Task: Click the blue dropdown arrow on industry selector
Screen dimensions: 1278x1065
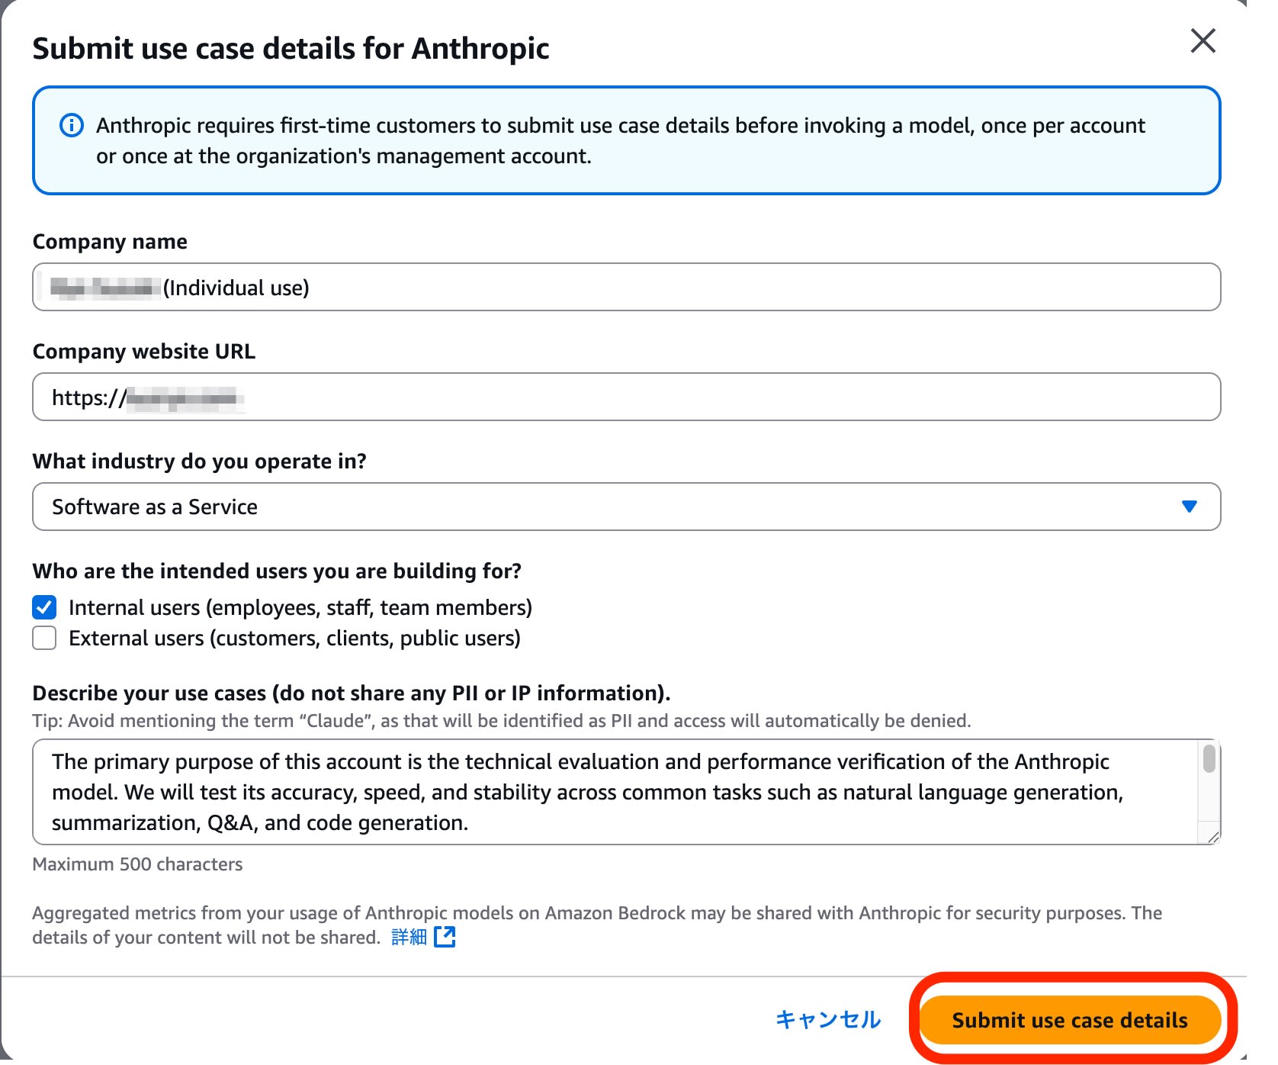Action: tap(1190, 506)
